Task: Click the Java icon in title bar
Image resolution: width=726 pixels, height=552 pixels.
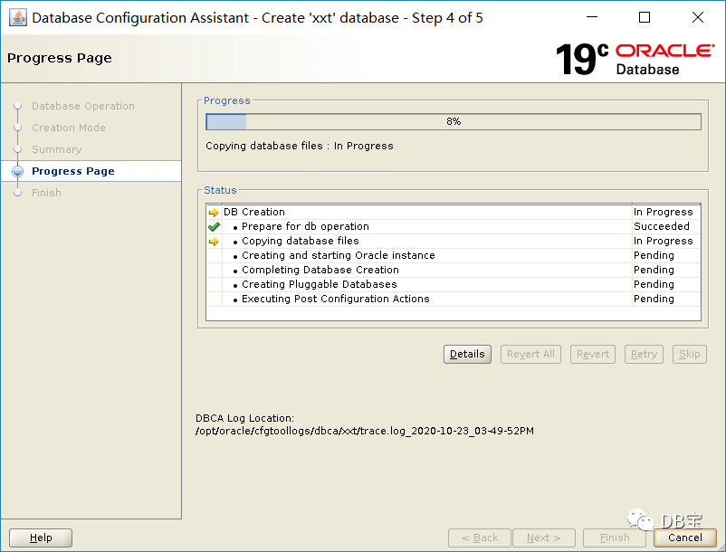Action: (x=18, y=18)
